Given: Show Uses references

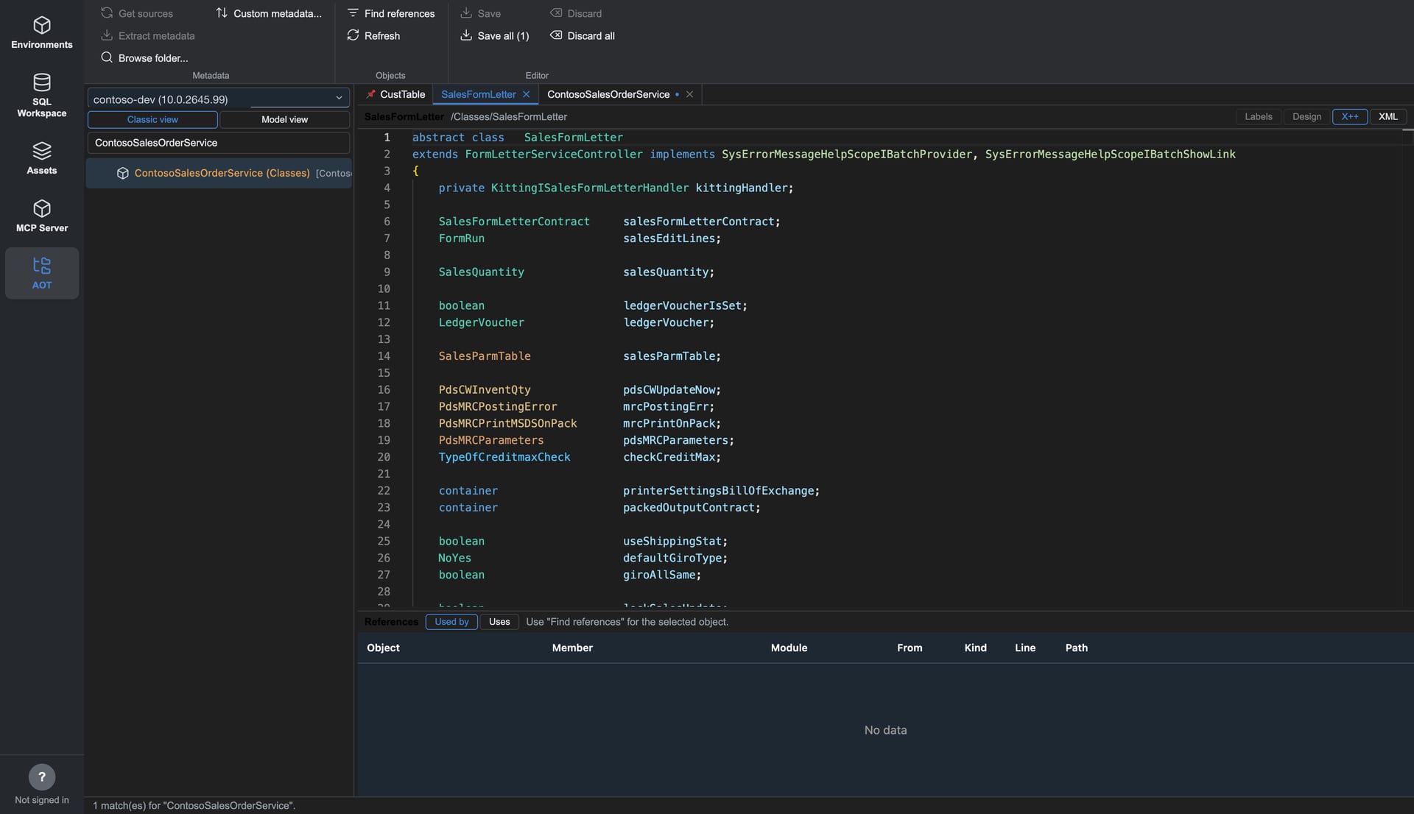Looking at the screenshot, I should [499, 622].
